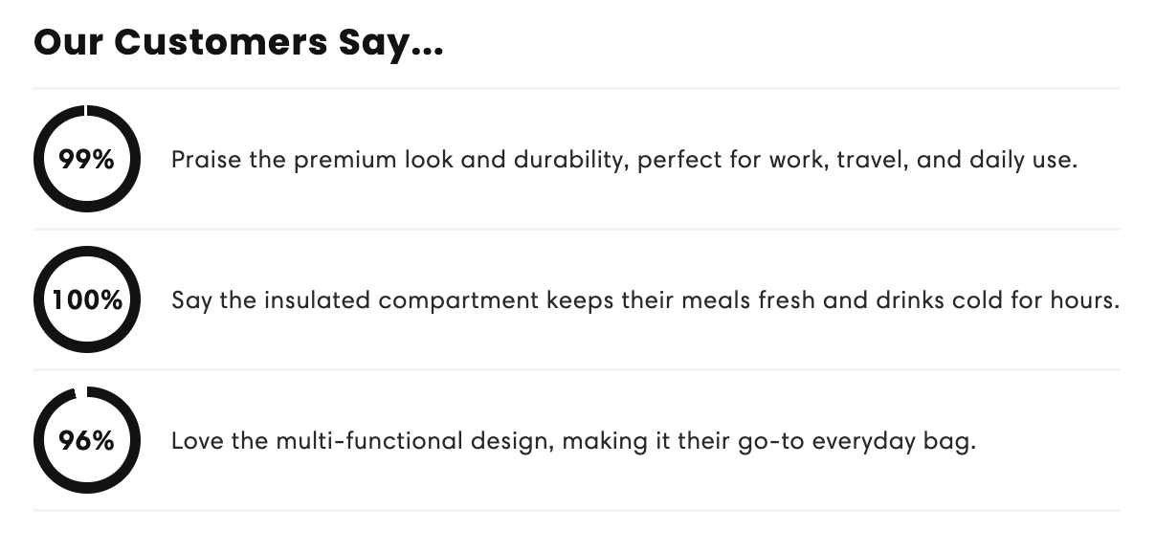Screen dimensions: 1156x553
Task: Click the small gap in the 99% ring
Action: 85,111
